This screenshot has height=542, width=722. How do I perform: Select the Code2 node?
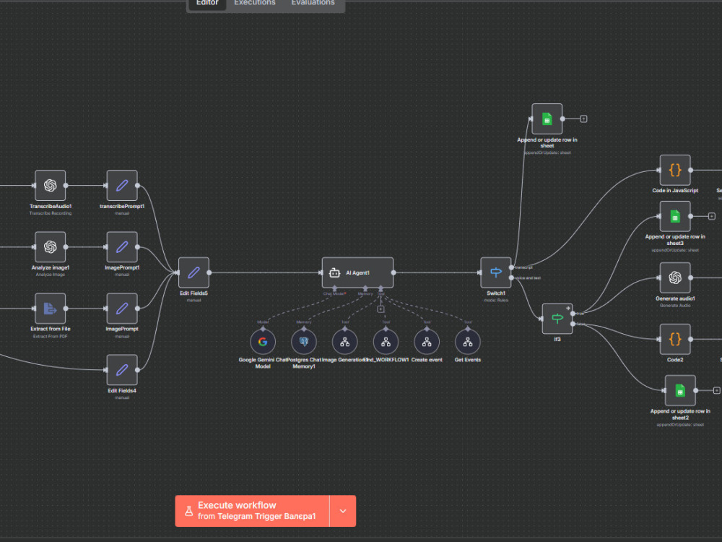coord(675,339)
